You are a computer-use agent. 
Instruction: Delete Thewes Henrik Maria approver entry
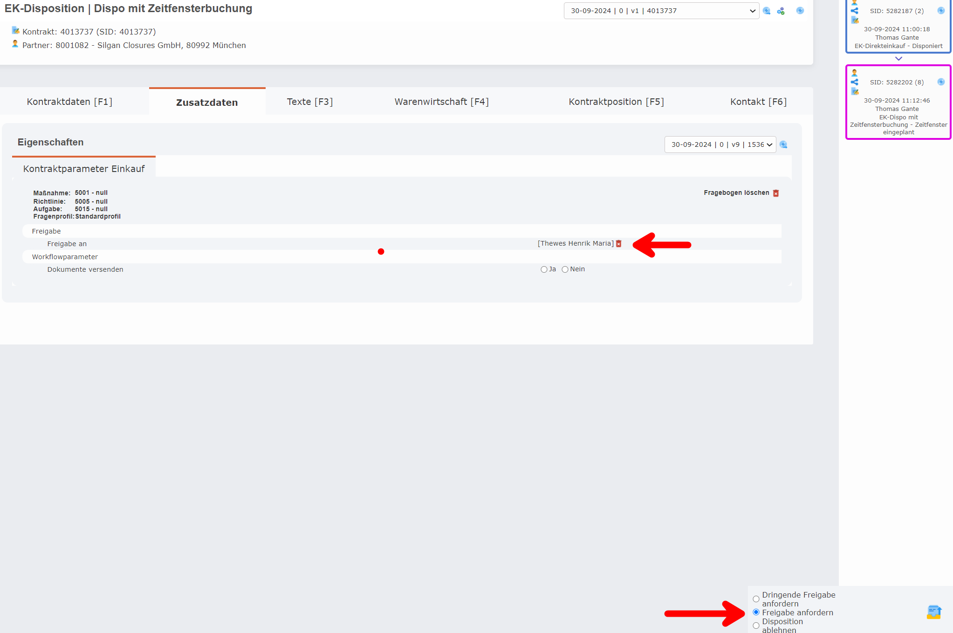619,244
